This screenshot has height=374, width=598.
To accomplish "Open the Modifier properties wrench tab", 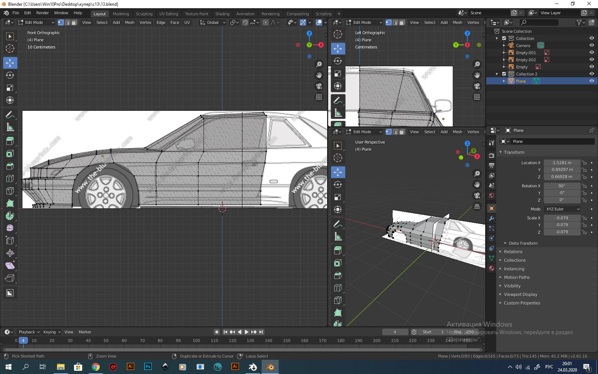I will point(492,218).
